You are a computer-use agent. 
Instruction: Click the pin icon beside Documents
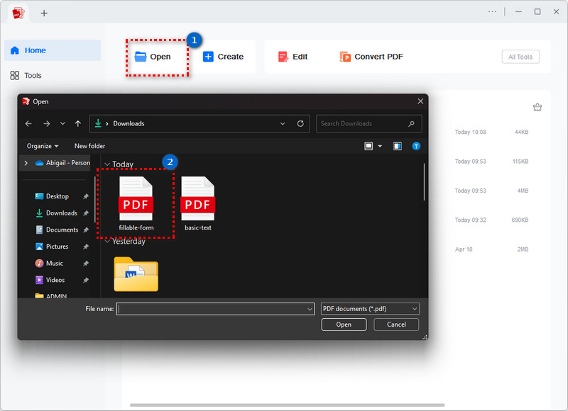click(x=86, y=230)
